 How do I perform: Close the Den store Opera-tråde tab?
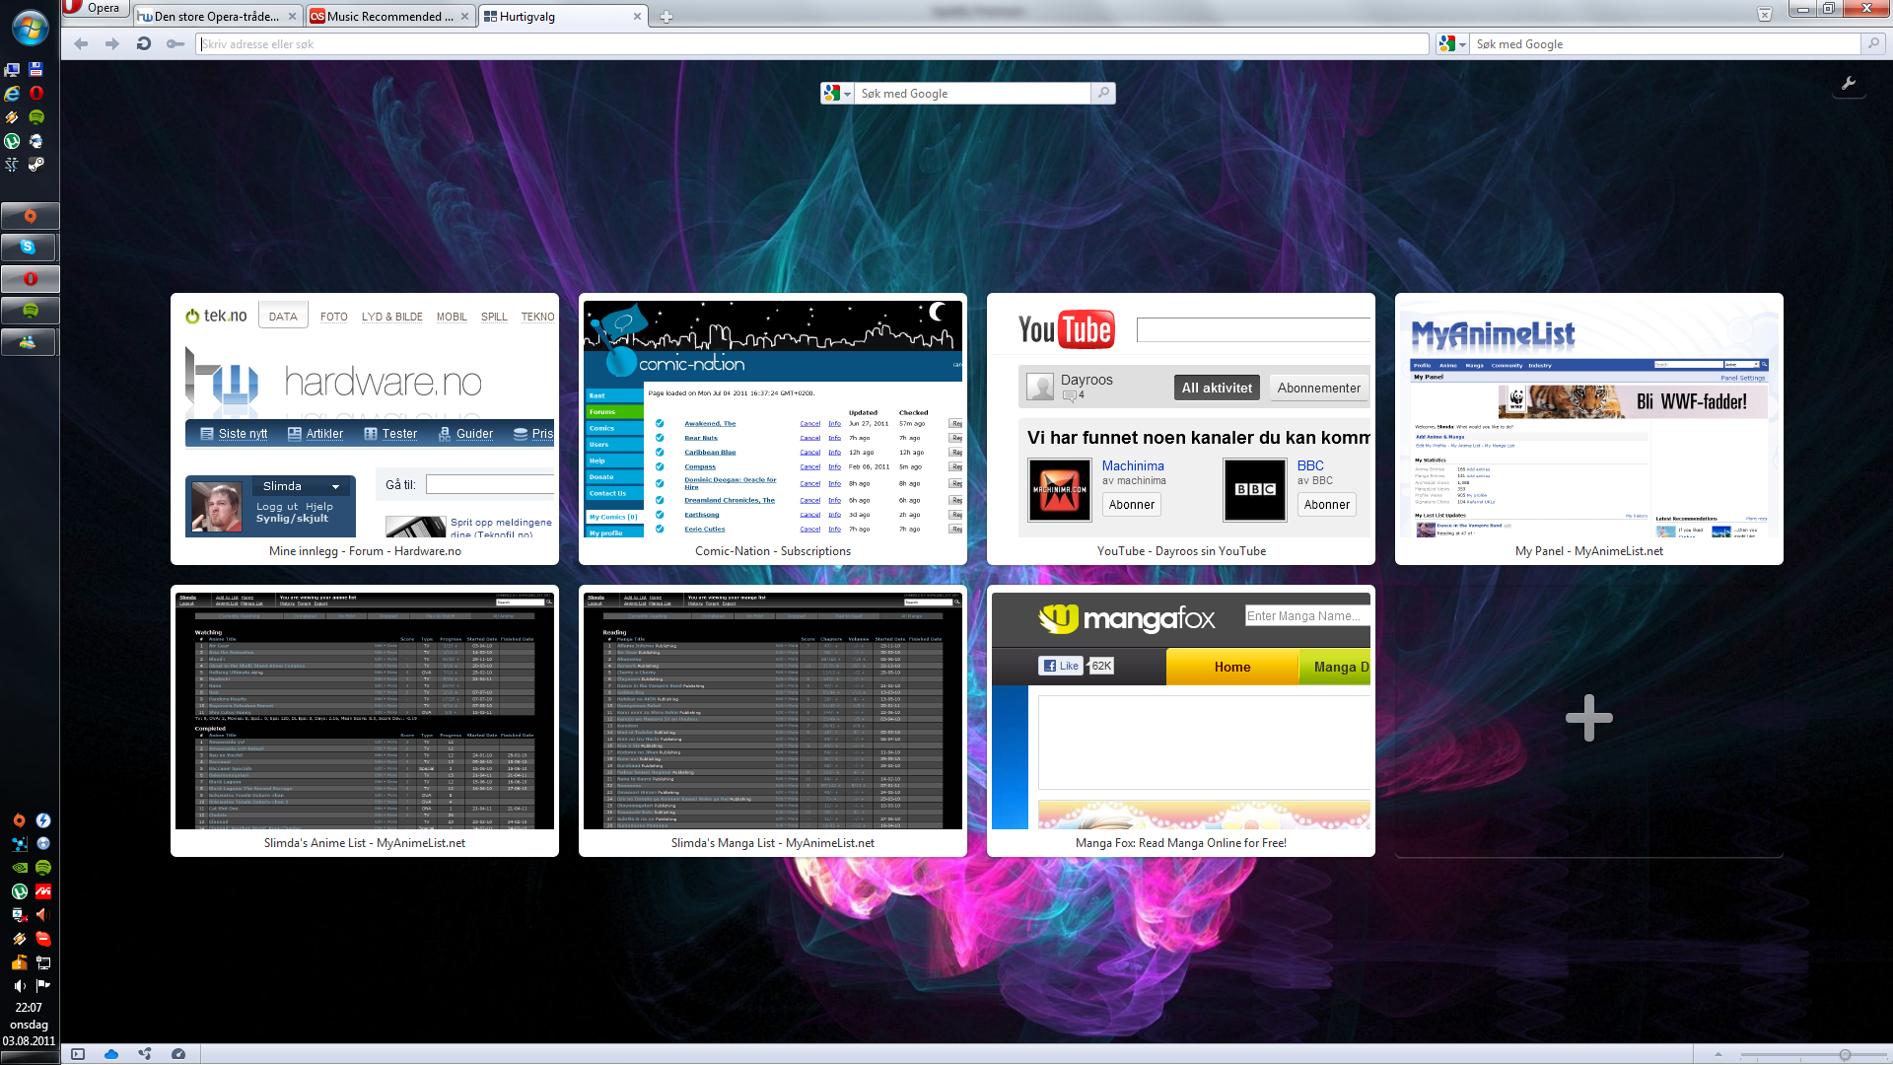pos(293,17)
